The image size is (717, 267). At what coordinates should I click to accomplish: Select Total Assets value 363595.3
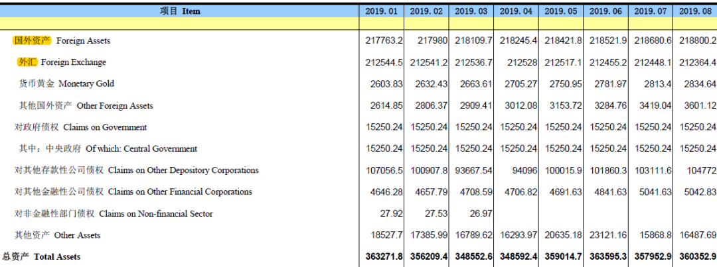coord(608,257)
